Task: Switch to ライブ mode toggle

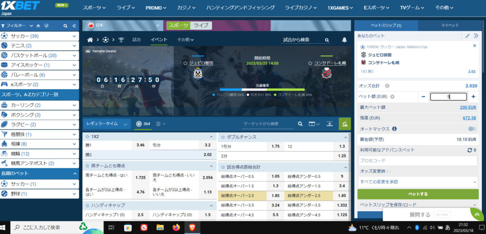Action: pyautogui.click(x=201, y=26)
